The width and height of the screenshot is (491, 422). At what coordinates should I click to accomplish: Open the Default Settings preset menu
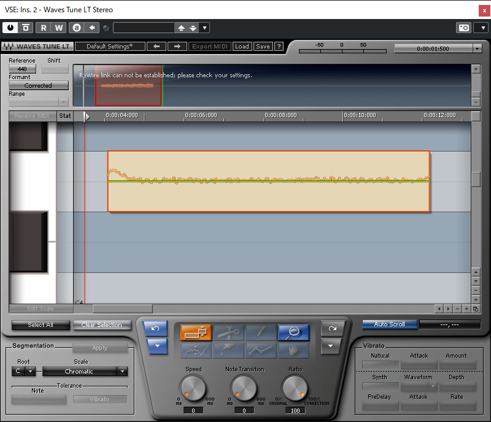pyautogui.click(x=110, y=47)
